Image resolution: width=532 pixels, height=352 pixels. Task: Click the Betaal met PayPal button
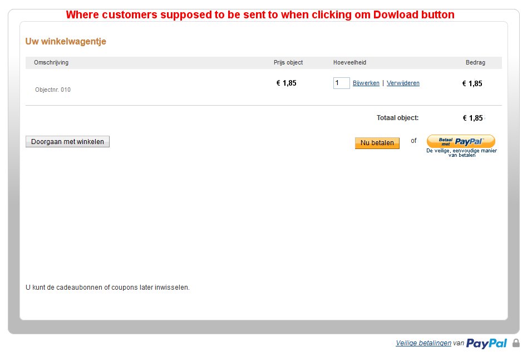point(460,141)
